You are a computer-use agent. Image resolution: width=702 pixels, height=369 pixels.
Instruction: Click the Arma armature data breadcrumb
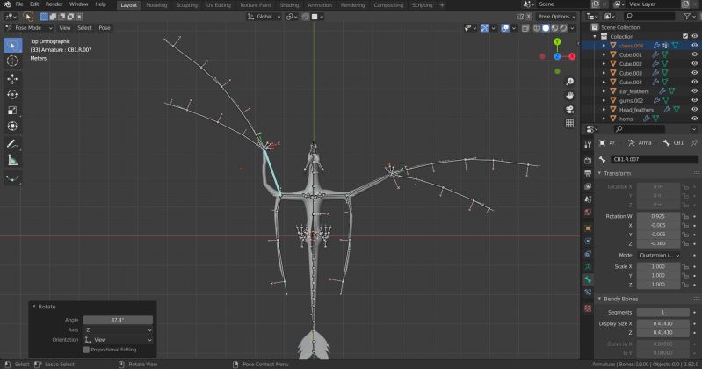[640, 143]
